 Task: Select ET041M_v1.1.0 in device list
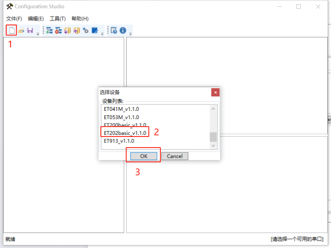[121, 109]
